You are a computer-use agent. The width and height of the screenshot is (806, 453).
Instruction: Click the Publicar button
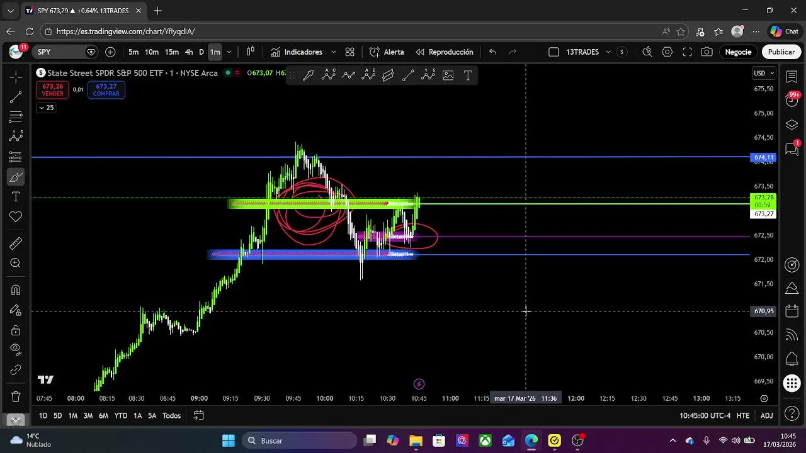click(x=781, y=52)
